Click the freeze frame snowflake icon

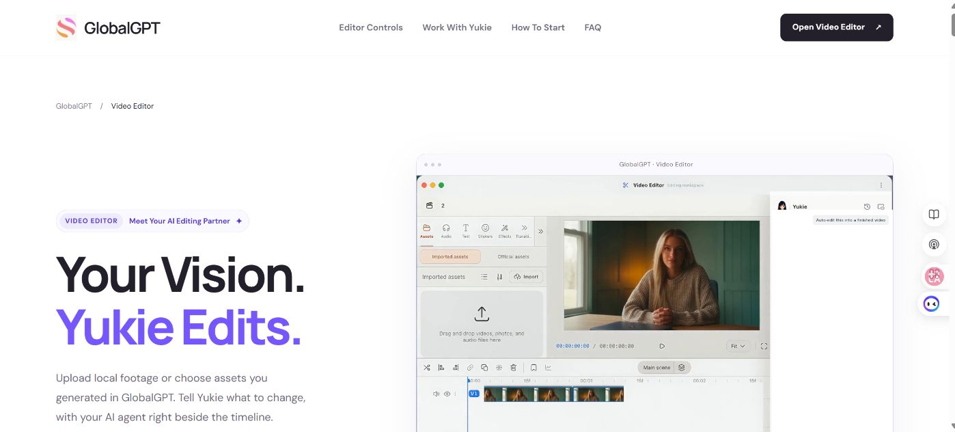click(499, 368)
